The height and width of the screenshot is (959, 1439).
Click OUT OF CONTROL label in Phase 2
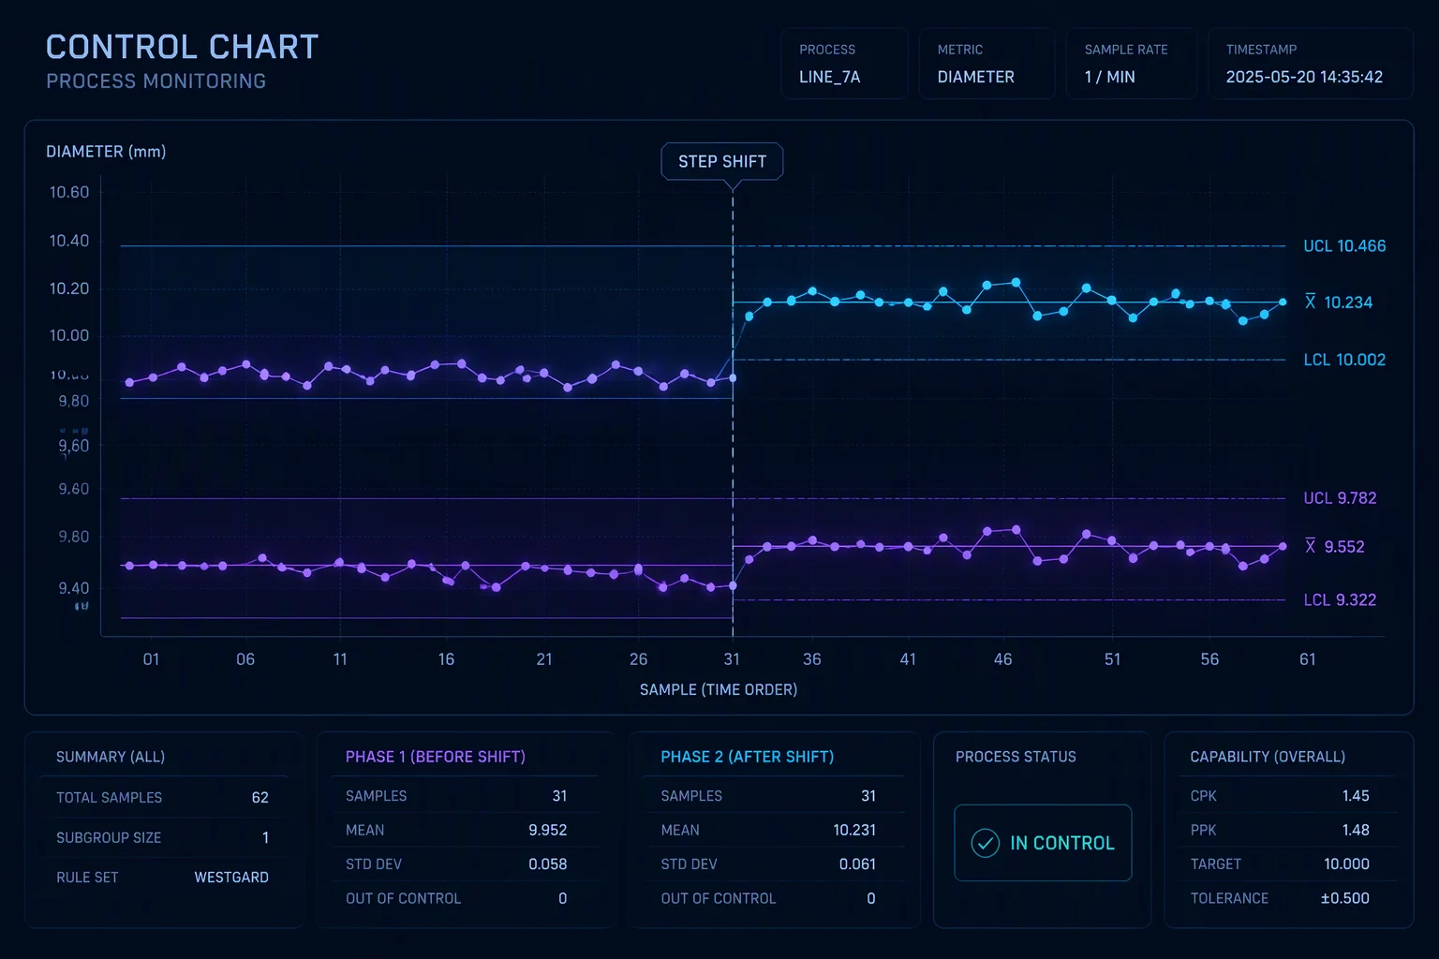coord(719,899)
